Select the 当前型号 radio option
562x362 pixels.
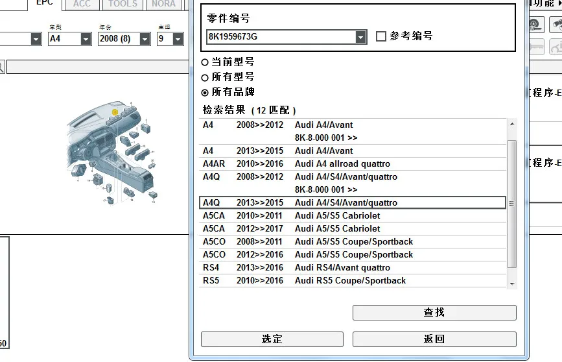[x=205, y=62]
